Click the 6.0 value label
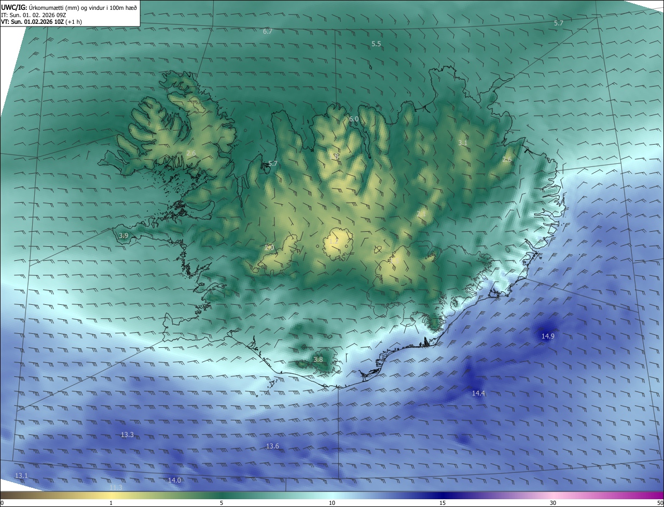Image resolution: width=664 pixels, height=507 pixels. click(354, 119)
